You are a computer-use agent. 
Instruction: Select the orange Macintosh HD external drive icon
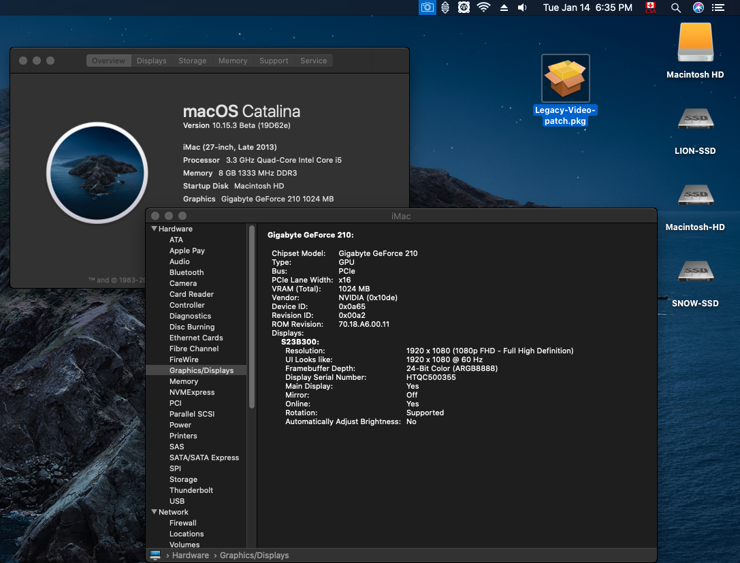[695, 42]
